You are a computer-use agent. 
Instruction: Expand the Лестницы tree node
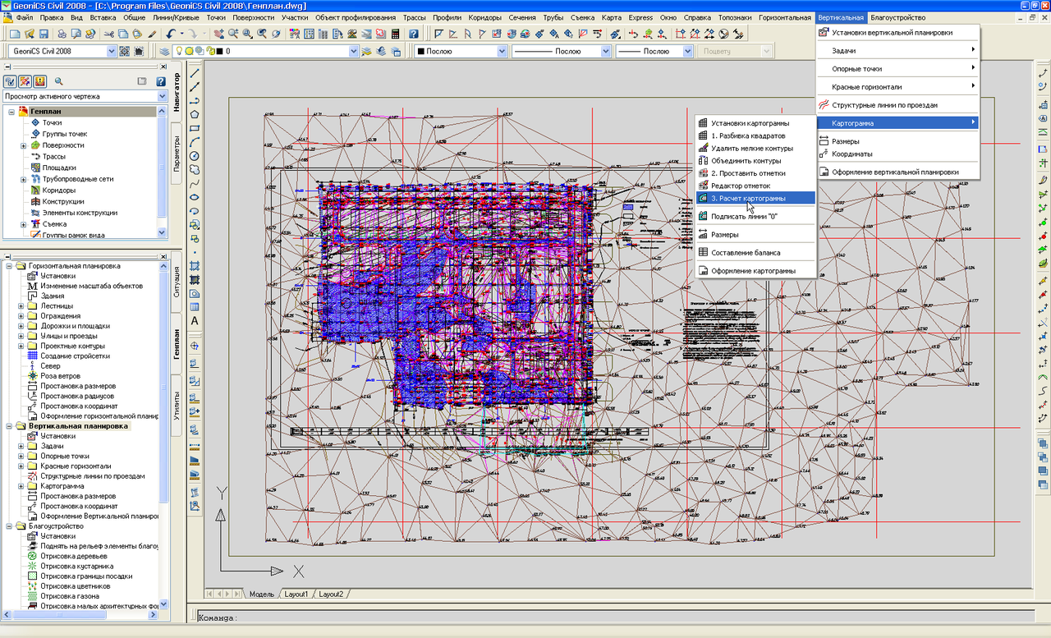pyautogui.click(x=22, y=306)
